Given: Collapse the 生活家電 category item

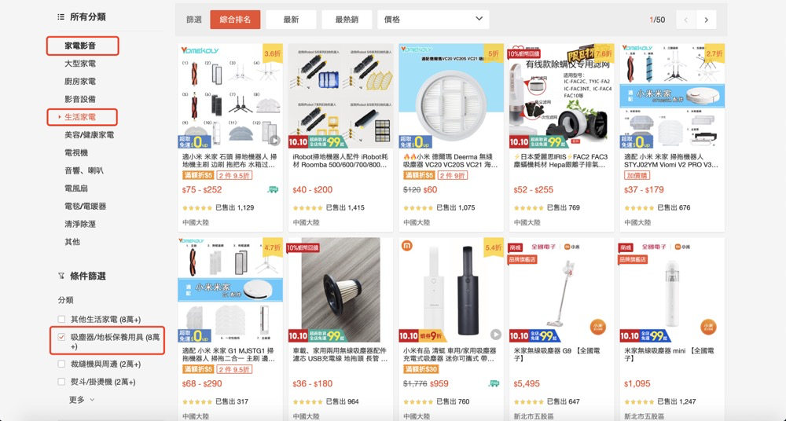Looking at the screenshot, I should tap(83, 117).
